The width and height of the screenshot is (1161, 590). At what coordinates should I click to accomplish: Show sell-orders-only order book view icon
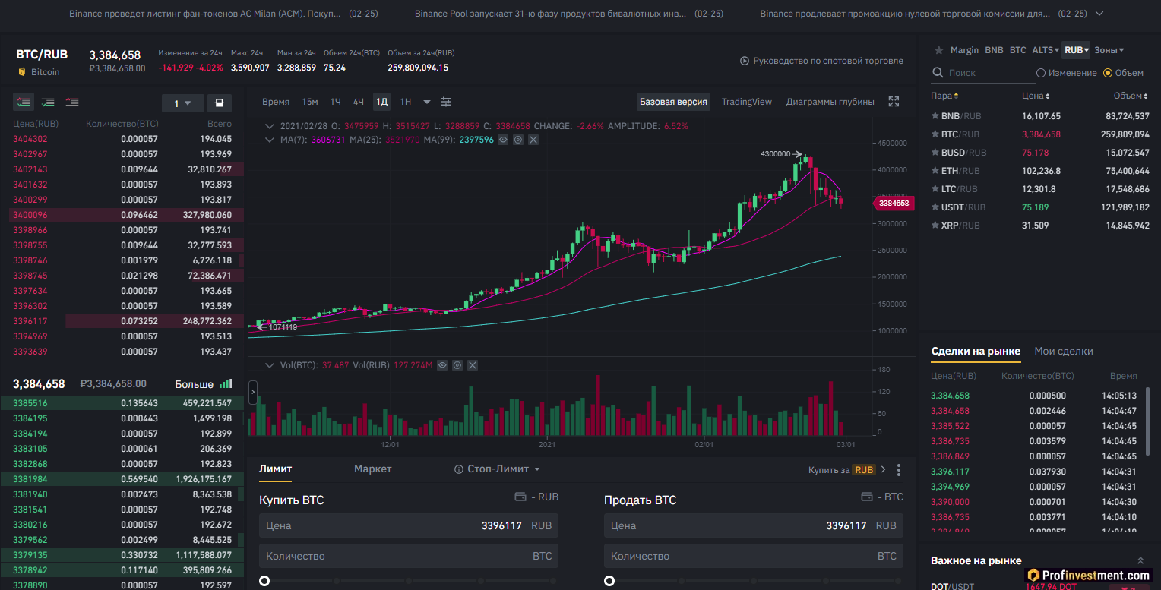coord(72,103)
